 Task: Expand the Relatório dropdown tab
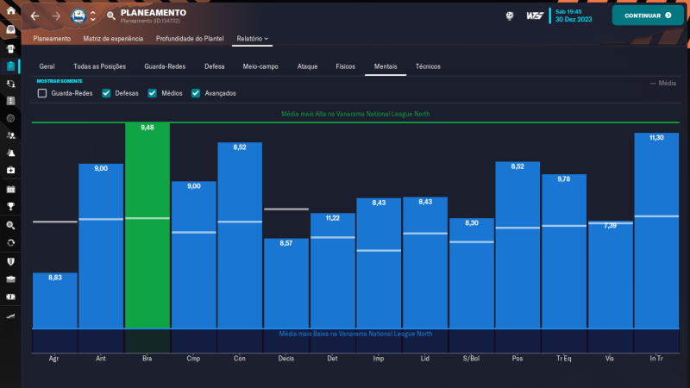252,39
